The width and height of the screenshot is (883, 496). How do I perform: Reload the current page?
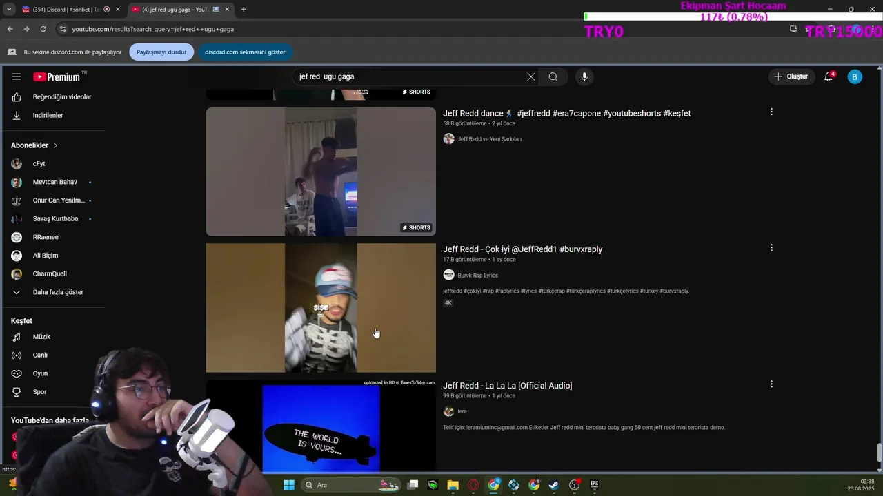click(x=43, y=29)
